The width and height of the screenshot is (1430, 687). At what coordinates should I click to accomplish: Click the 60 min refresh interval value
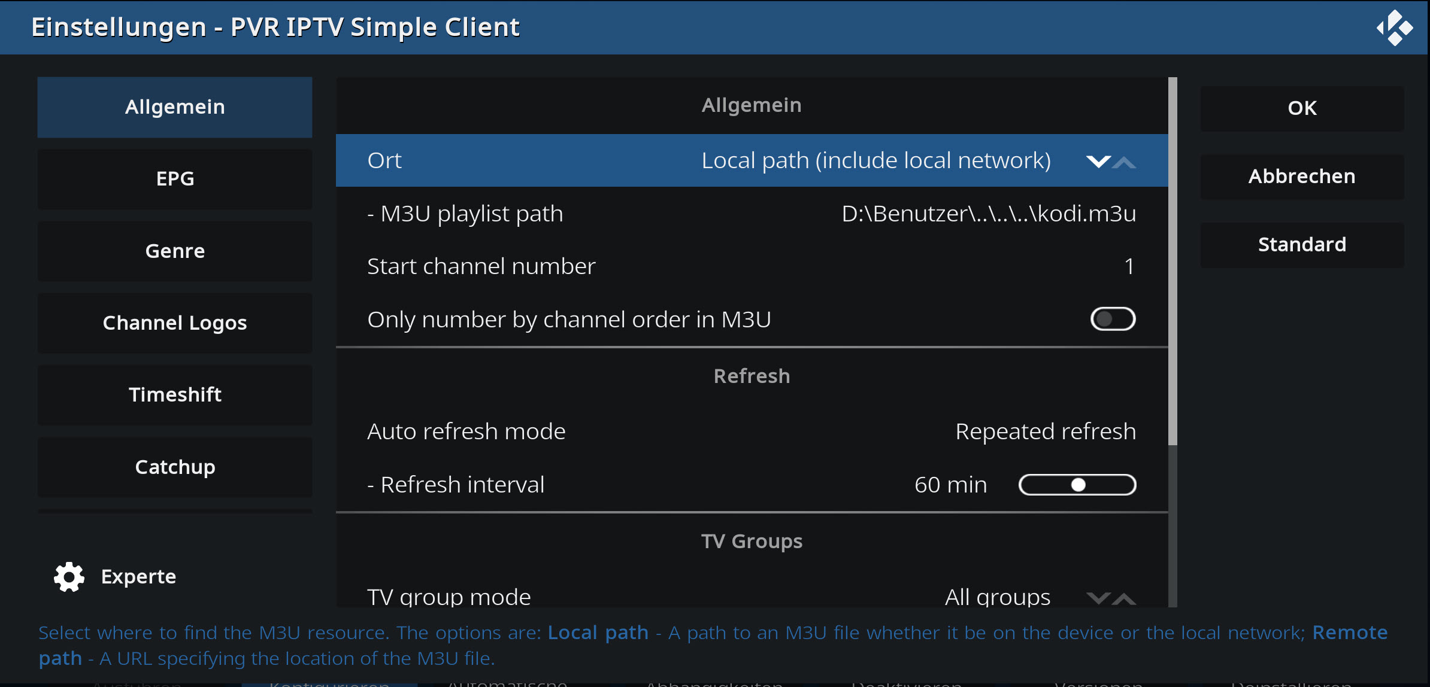[950, 485]
